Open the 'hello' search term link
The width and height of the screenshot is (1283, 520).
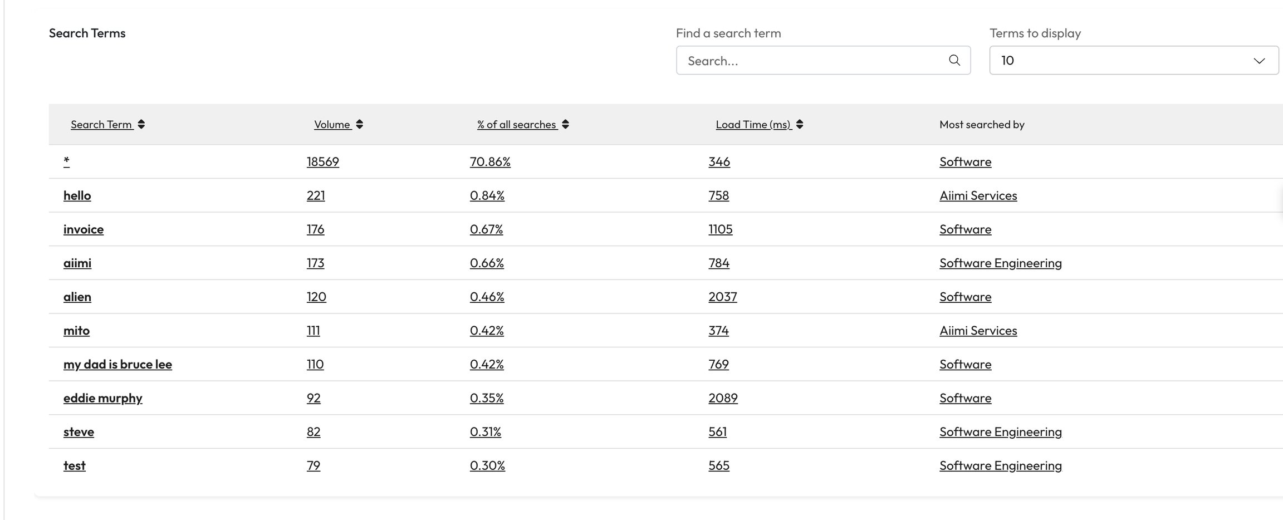coord(77,195)
